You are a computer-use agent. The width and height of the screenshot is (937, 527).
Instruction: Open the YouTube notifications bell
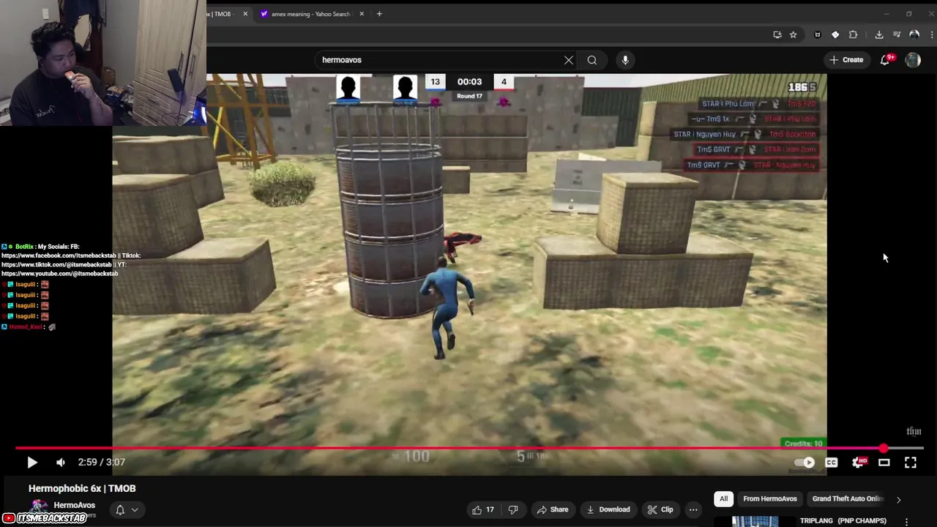(885, 60)
